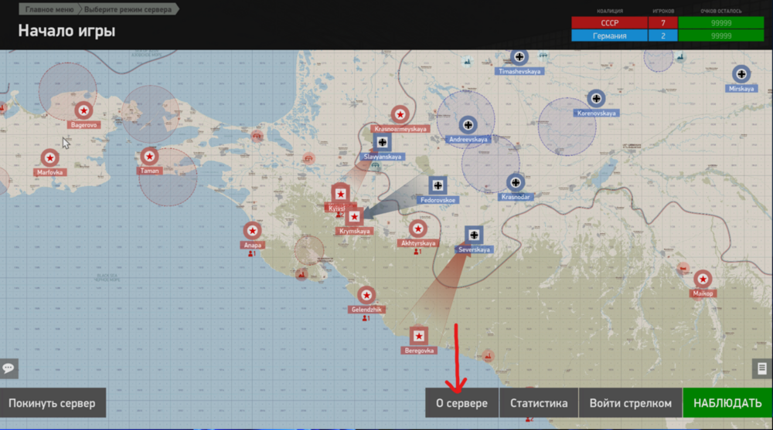Select the Anapa airfield marker
This screenshot has width=773, height=430.
[x=253, y=231]
